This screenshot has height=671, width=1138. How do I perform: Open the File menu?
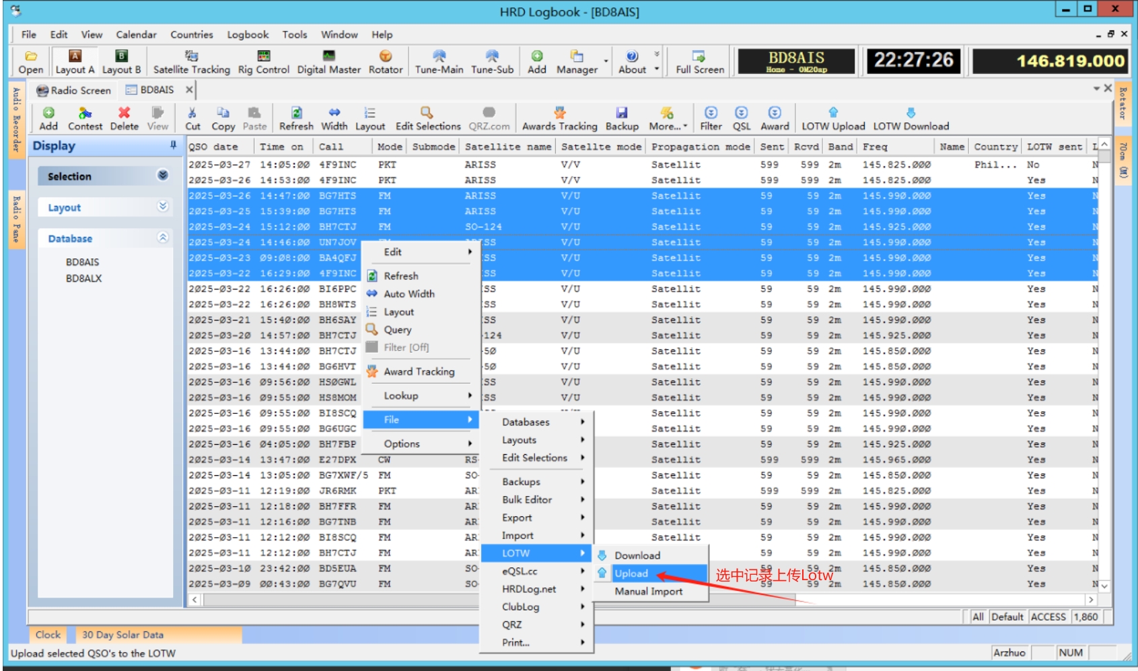[x=29, y=34]
